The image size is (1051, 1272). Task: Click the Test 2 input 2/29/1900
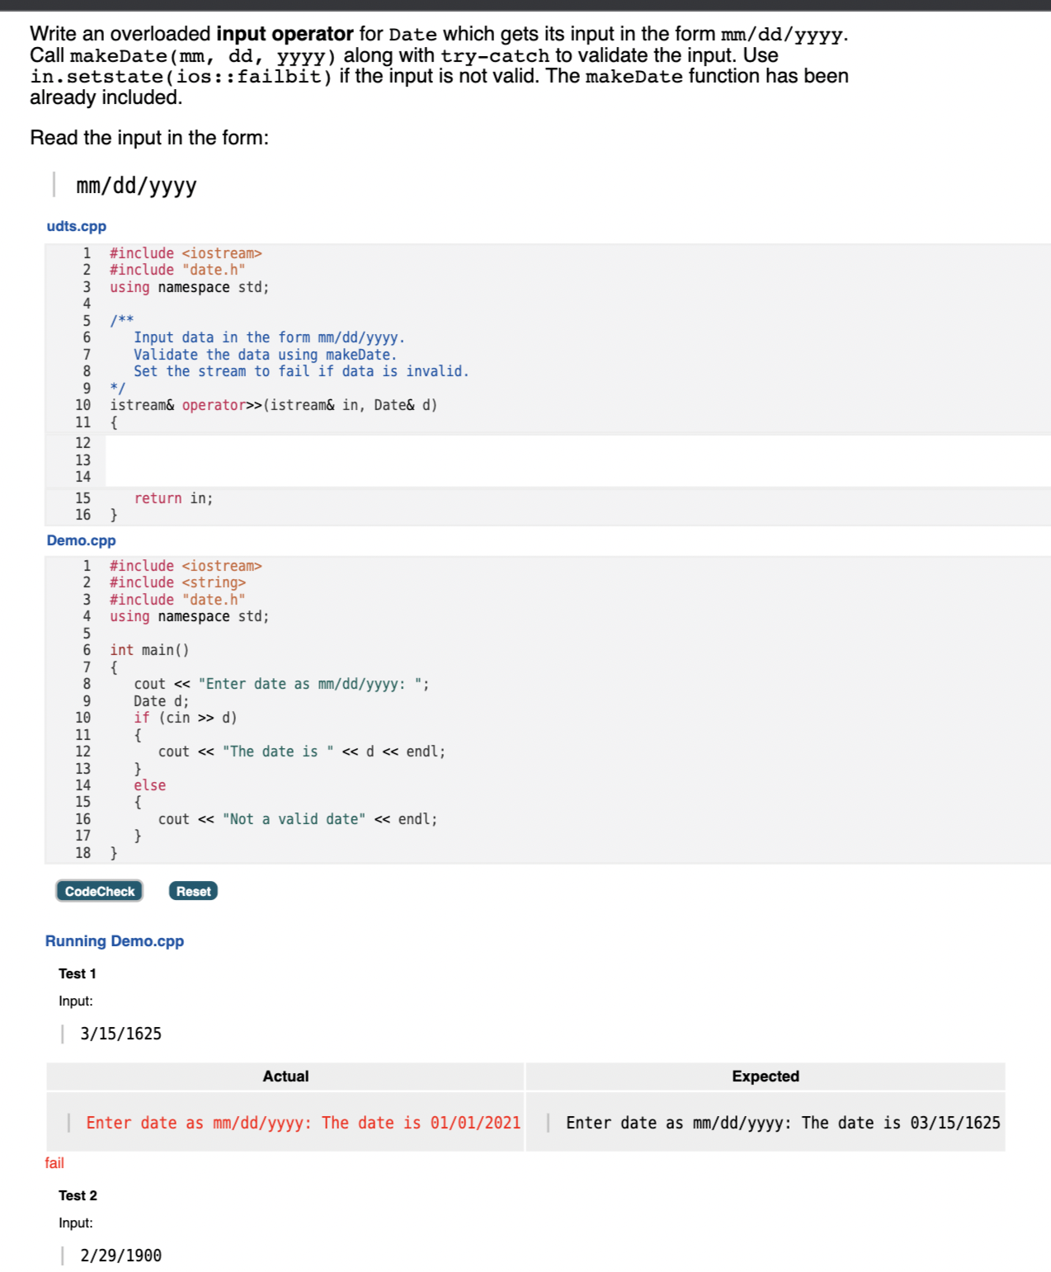[120, 1256]
